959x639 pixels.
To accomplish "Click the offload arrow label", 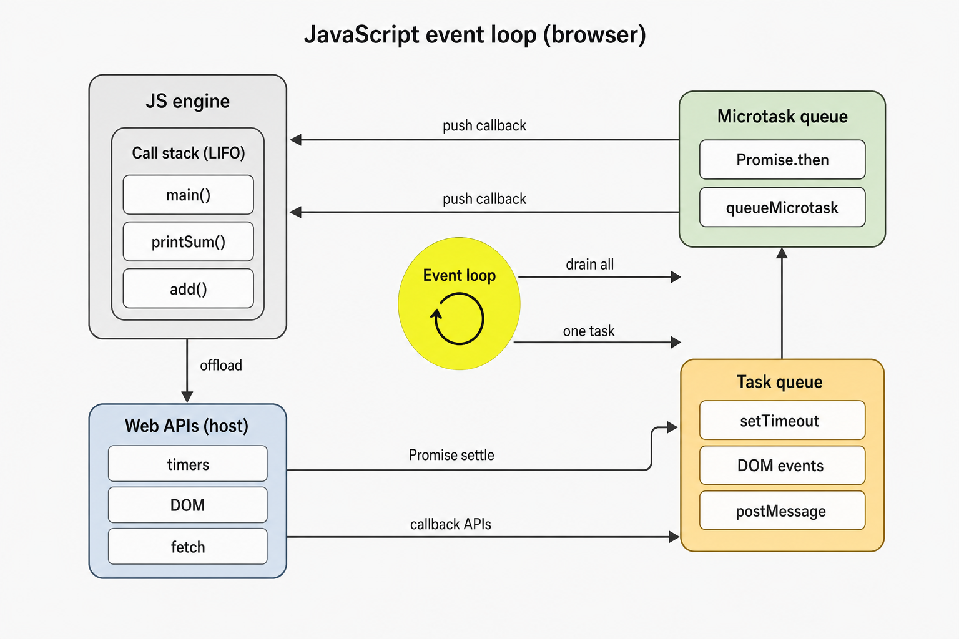I will (x=221, y=365).
